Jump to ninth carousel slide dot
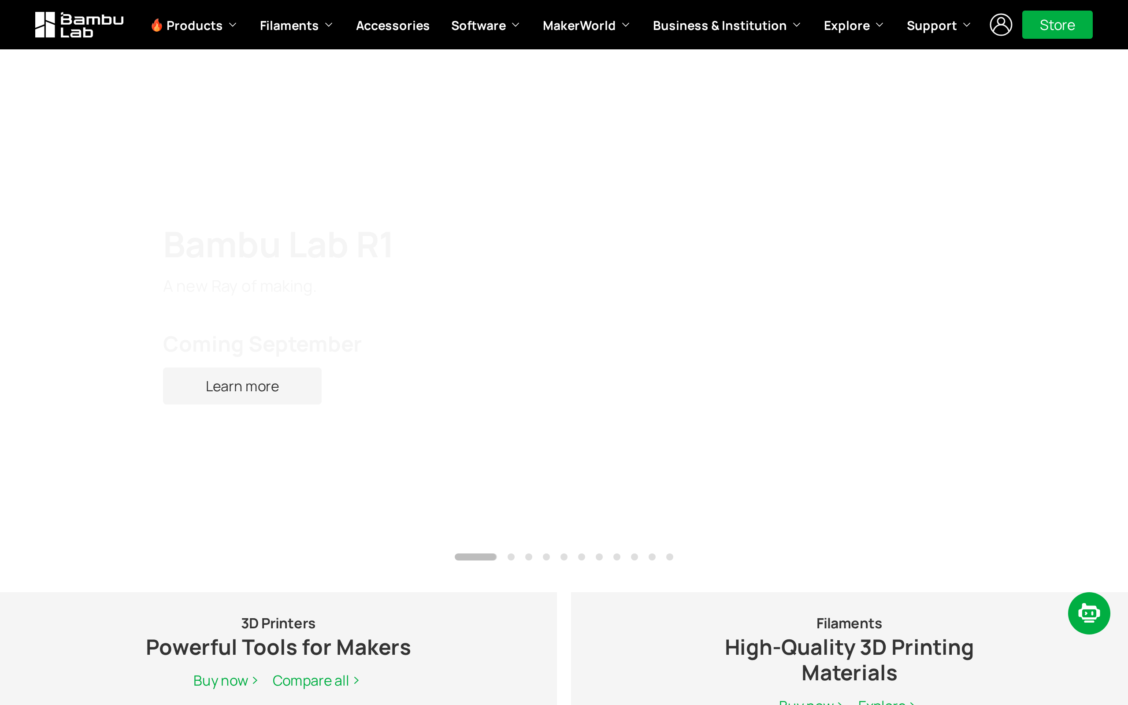The image size is (1128, 705). coord(634,557)
